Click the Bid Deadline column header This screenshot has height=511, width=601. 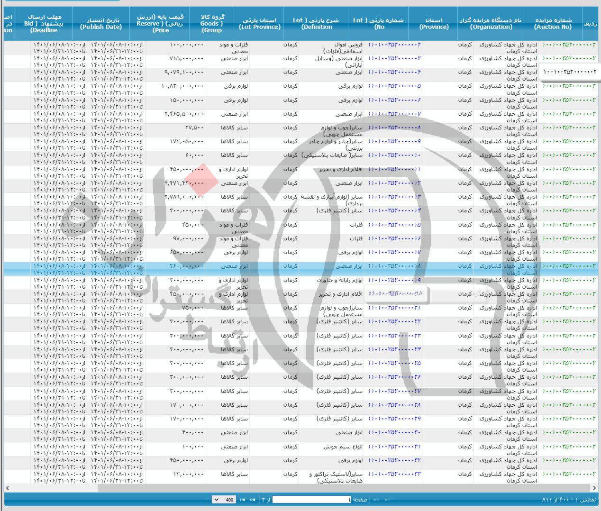coord(44,24)
